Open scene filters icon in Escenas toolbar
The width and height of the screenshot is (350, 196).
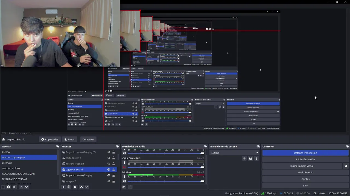point(15,187)
